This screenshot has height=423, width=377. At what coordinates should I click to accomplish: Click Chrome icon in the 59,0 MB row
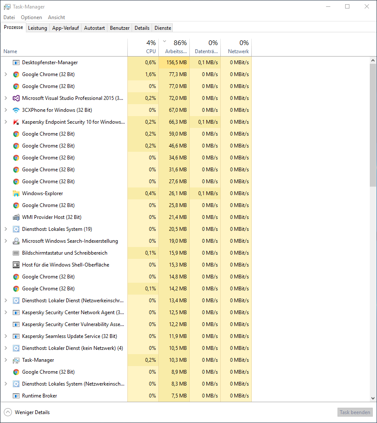tap(16, 134)
